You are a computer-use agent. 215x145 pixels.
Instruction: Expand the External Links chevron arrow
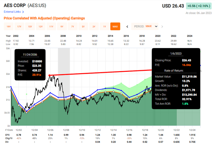click(x=23, y=12)
